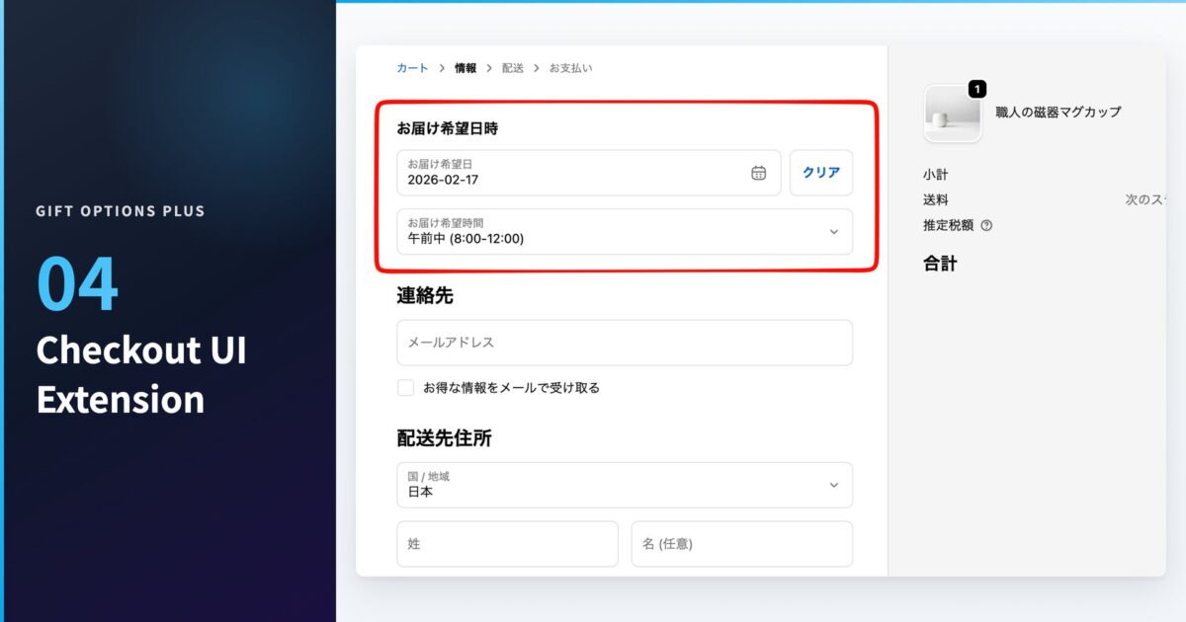
Task: Click the bolded 情報 breadcrumb step
Action: pos(464,68)
